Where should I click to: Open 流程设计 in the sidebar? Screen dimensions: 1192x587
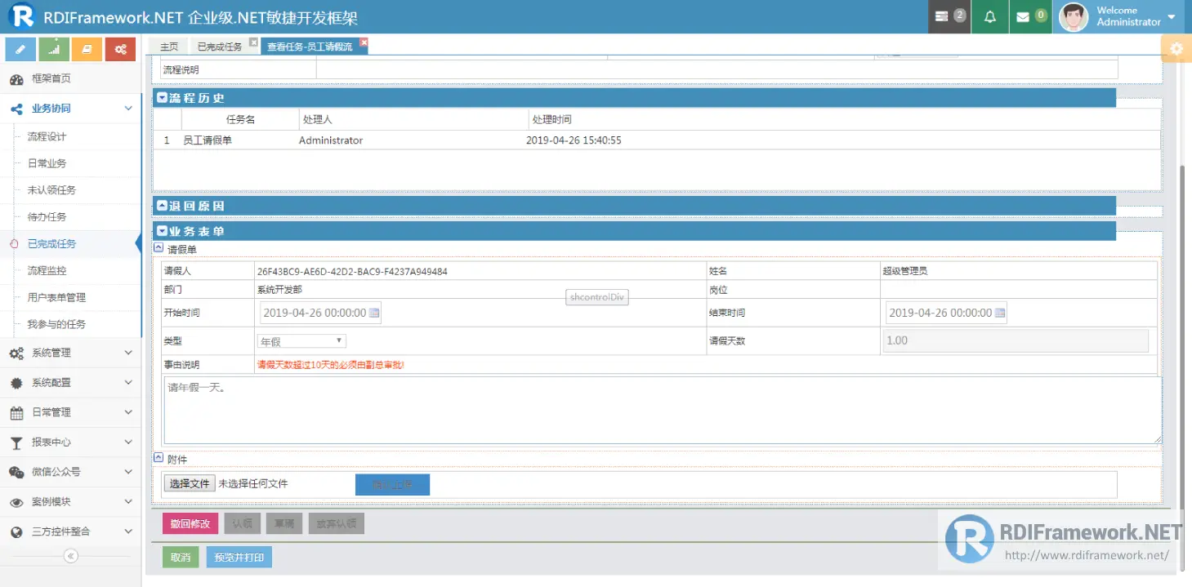pyautogui.click(x=47, y=137)
